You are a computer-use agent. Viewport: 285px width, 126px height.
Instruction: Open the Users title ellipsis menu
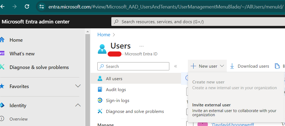pyautogui.click(x=141, y=46)
